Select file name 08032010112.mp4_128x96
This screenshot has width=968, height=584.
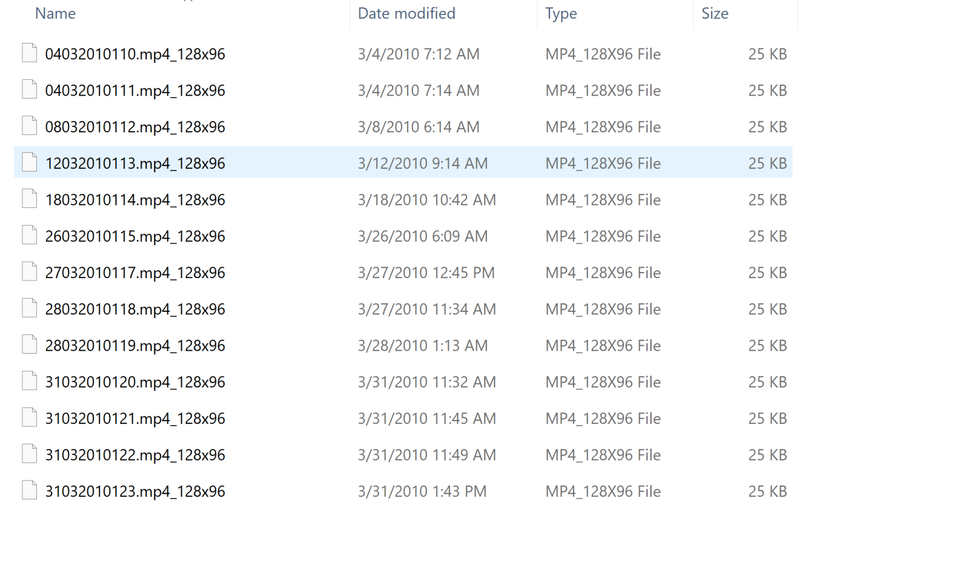pyautogui.click(x=135, y=127)
